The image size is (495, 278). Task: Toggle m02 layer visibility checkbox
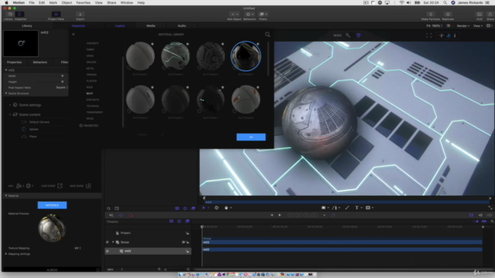pyautogui.click(x=108, y=251)
